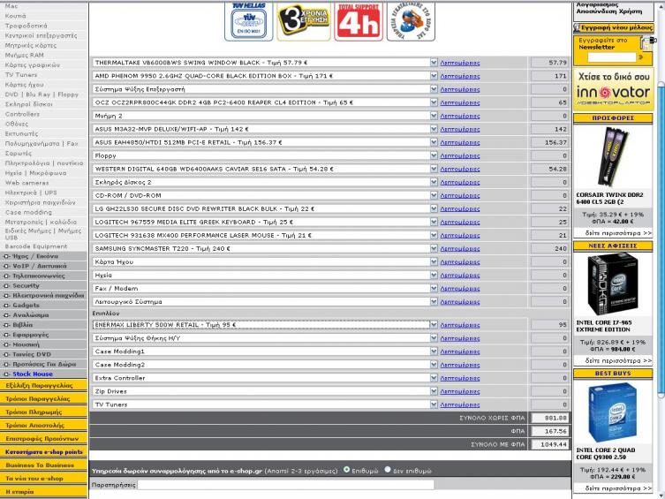Viewport: 665px width, 499px height.
Task: Open Μνήμες RAM sidebar category
Action: [x=24, y=55]
